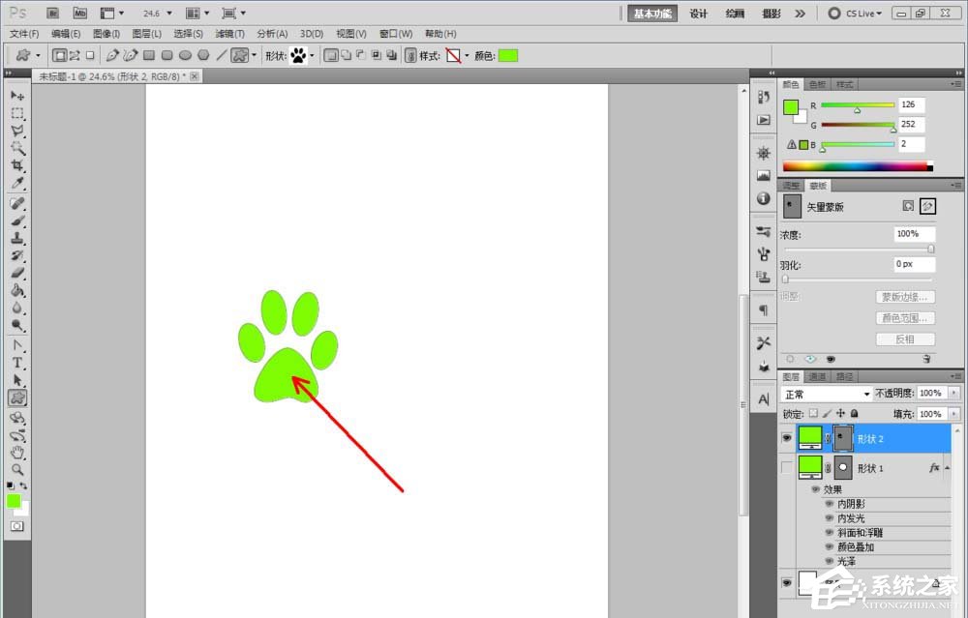Select the Clone Stamp tool
968x618 pixels.
click(17, 238)
